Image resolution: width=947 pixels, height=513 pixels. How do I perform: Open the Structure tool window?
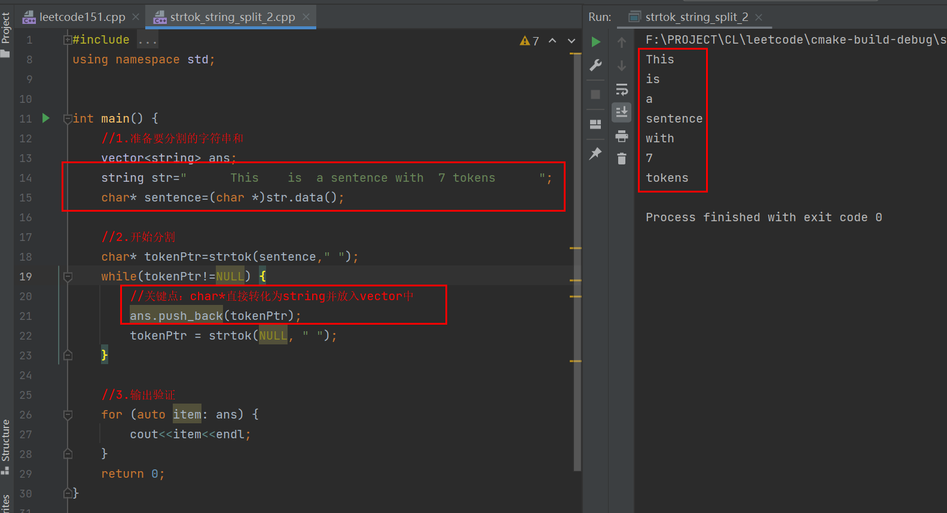pos(6,446)
